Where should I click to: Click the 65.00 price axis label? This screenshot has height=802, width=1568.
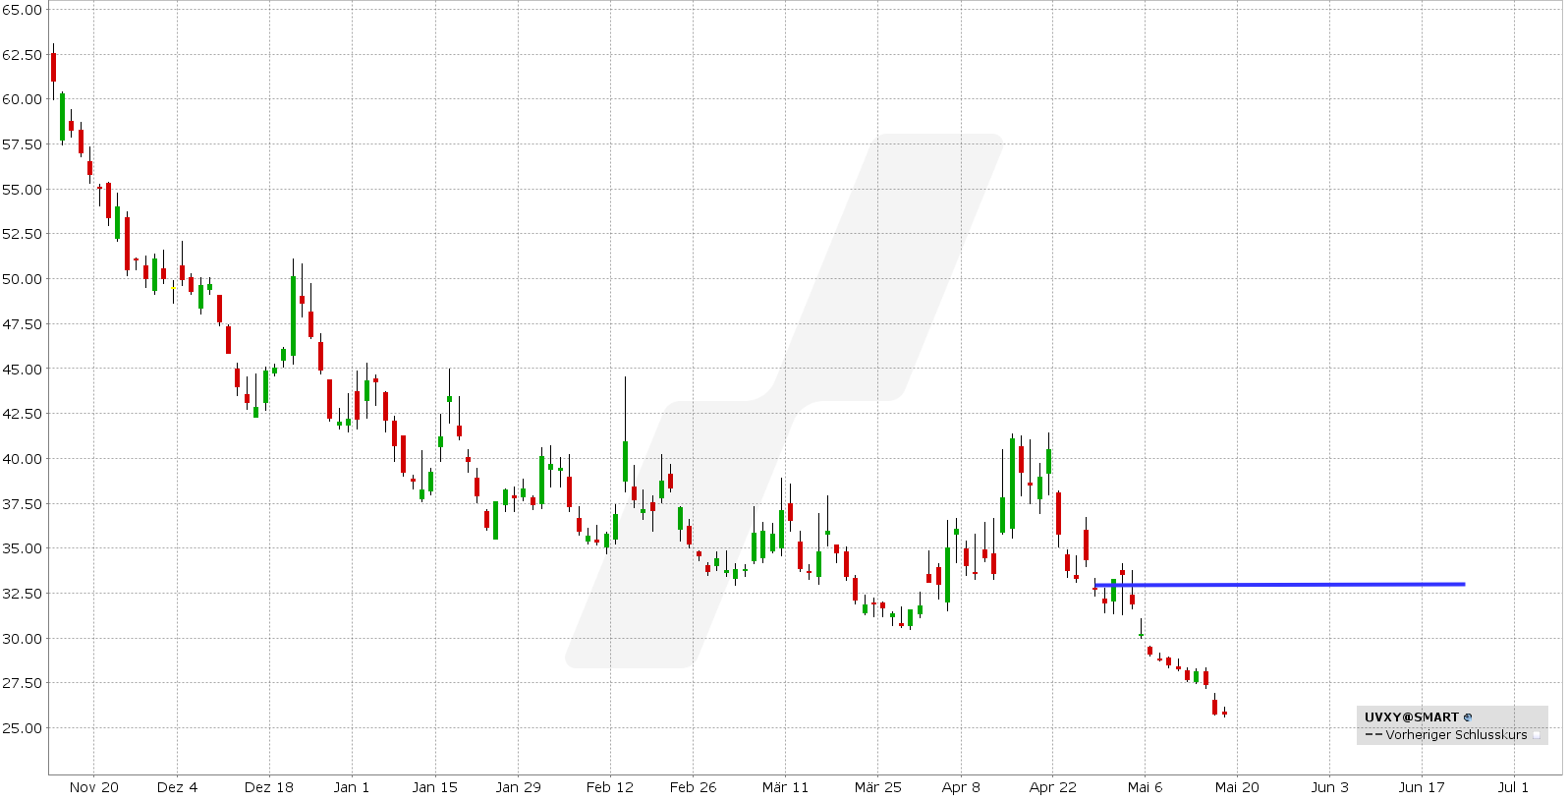22,10
